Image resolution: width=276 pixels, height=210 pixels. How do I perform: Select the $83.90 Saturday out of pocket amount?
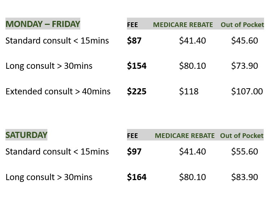[245, 177]
